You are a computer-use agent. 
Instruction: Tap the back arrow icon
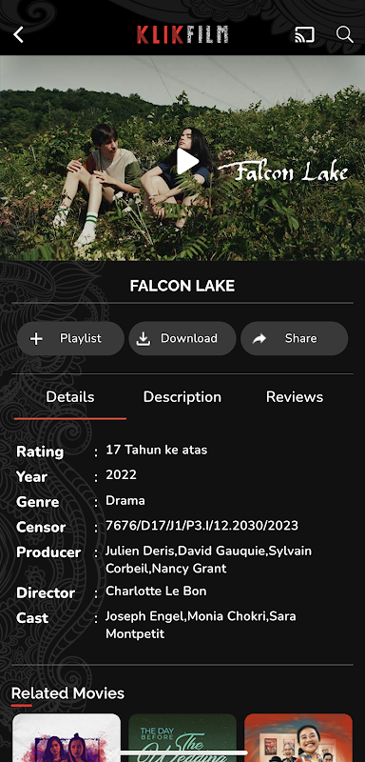tap(18, 34)
